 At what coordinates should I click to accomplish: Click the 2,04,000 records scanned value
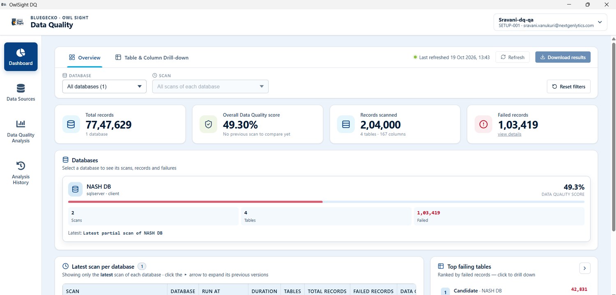[x=380, y=124]
